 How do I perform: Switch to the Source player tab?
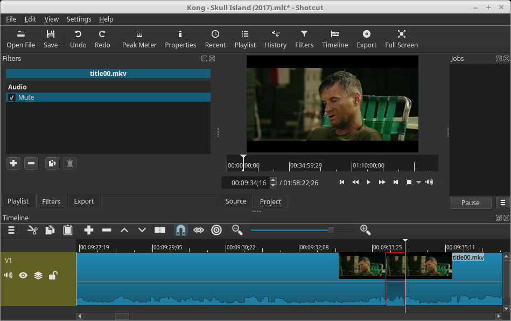[x=236, y=201]
